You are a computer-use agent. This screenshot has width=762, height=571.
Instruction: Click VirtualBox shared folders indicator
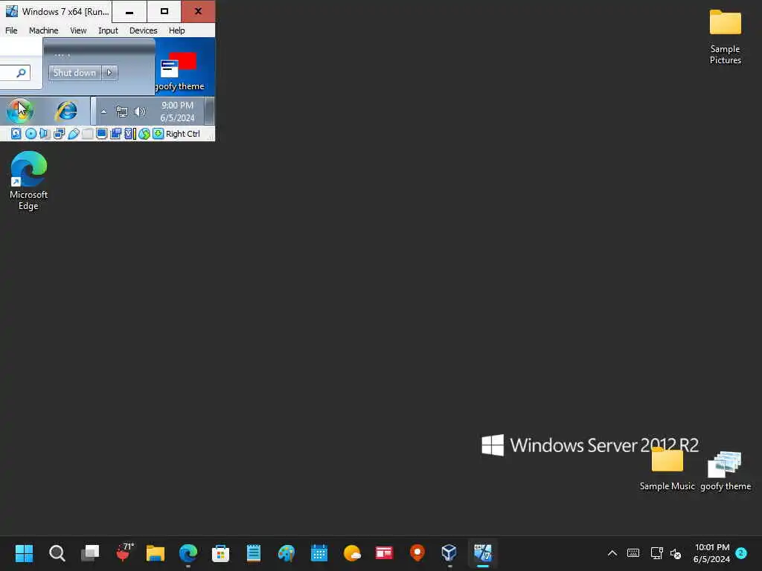(x=88, y=134)
